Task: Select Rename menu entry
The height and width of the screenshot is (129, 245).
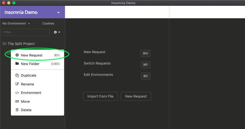Action: point(37,84)
